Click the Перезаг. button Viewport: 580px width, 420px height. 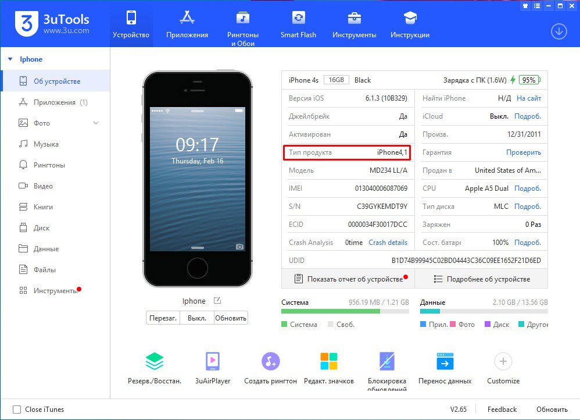[163, 318]
